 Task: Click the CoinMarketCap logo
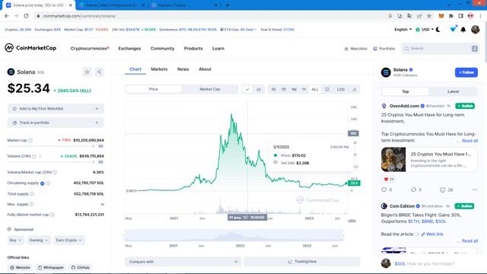[30, 48]
